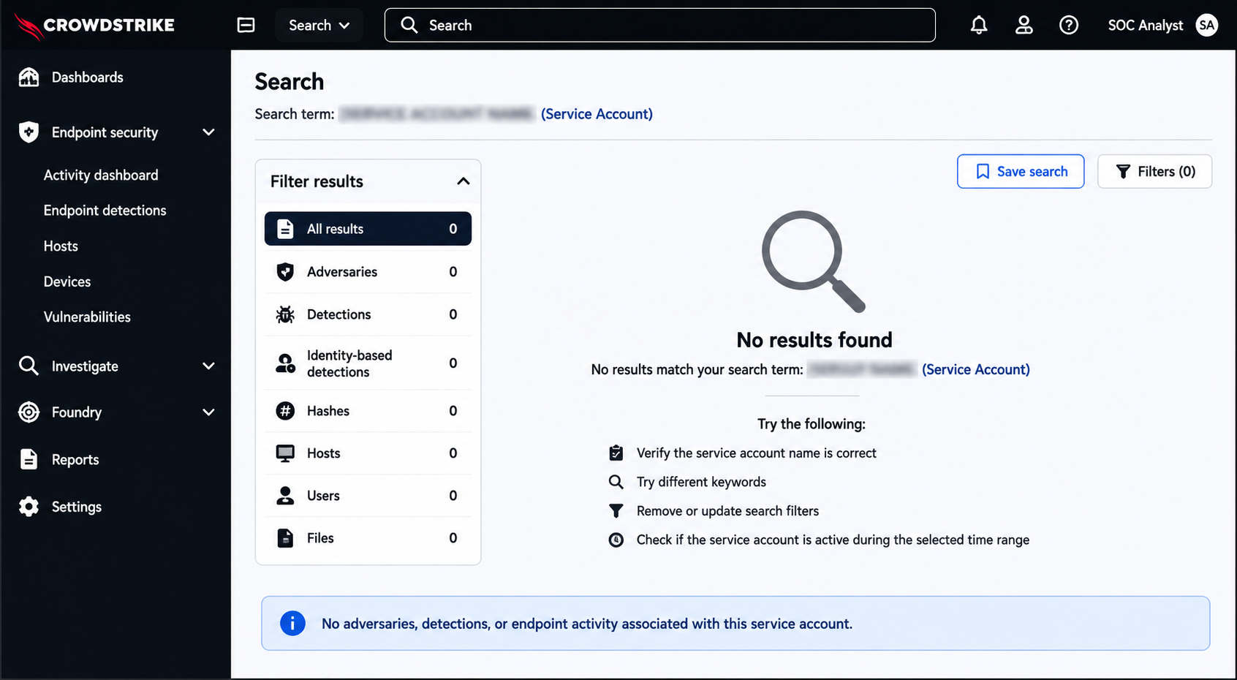Click the Hosts monitor icon in filters
The width and height of the screenshot is (1237, 680).
tap(285, 453)
